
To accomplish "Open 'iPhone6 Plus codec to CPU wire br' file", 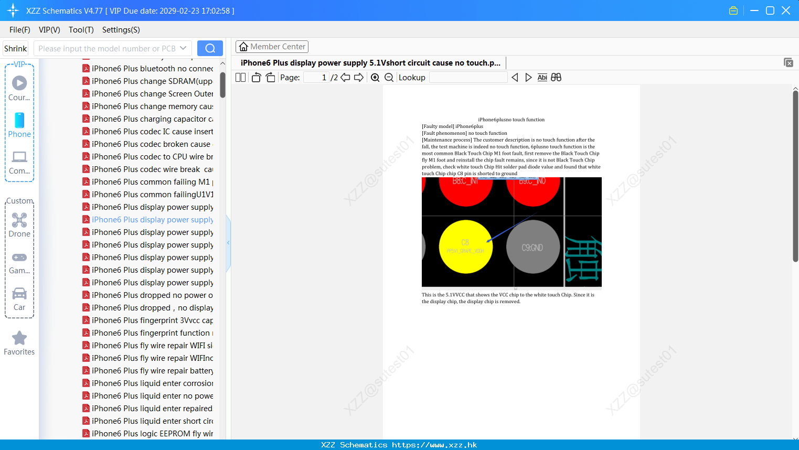I will [x=148, y=157].
